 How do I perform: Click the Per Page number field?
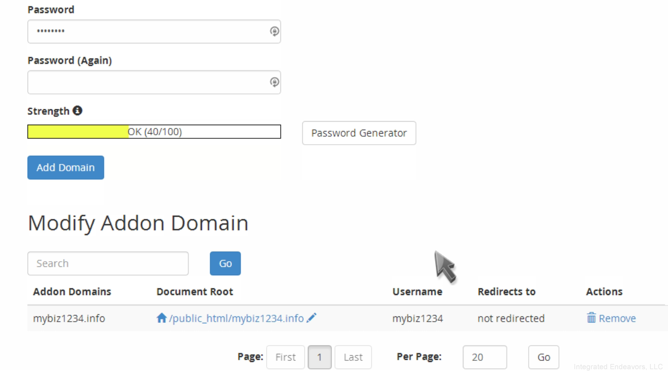484,357
